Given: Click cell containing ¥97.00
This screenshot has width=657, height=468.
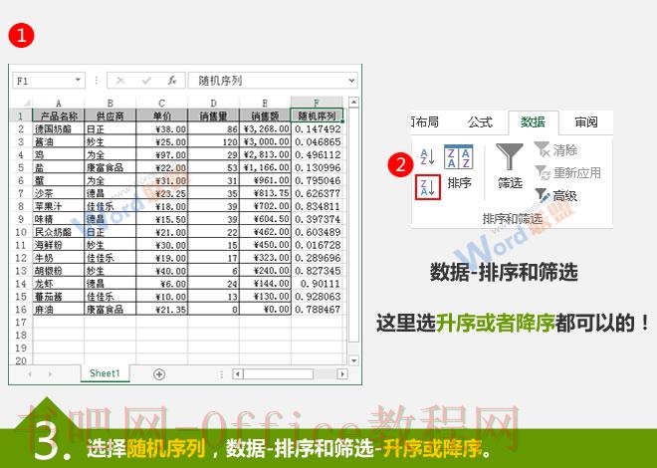Looking at the screenshot, I should coord(161,154).
